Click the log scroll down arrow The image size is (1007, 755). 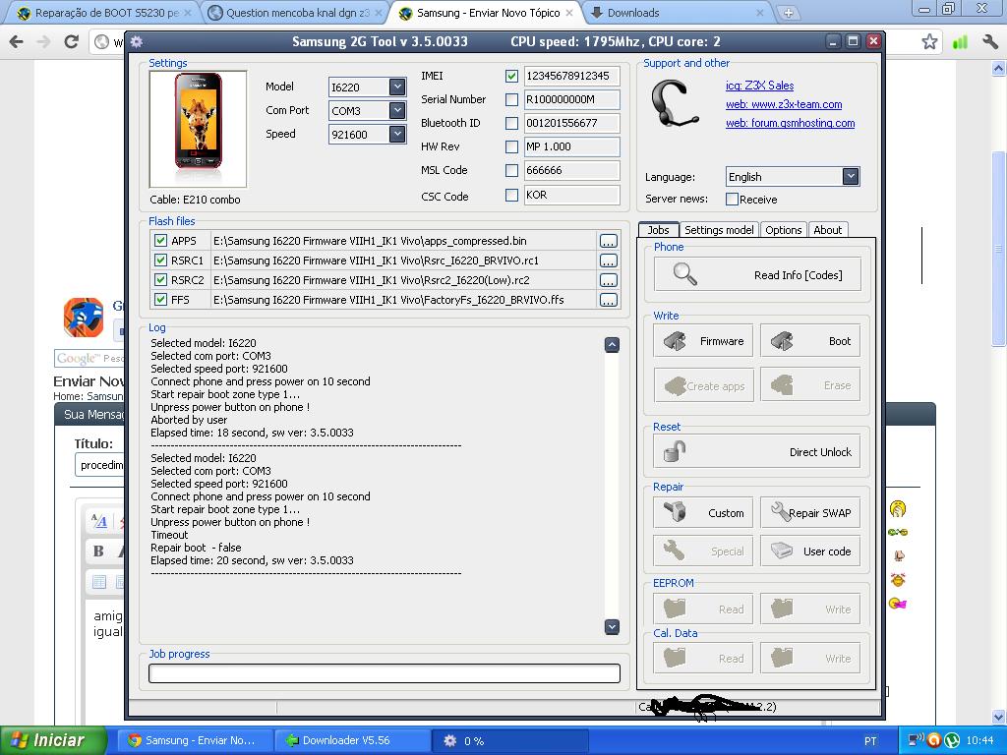[x=612, y=626]
